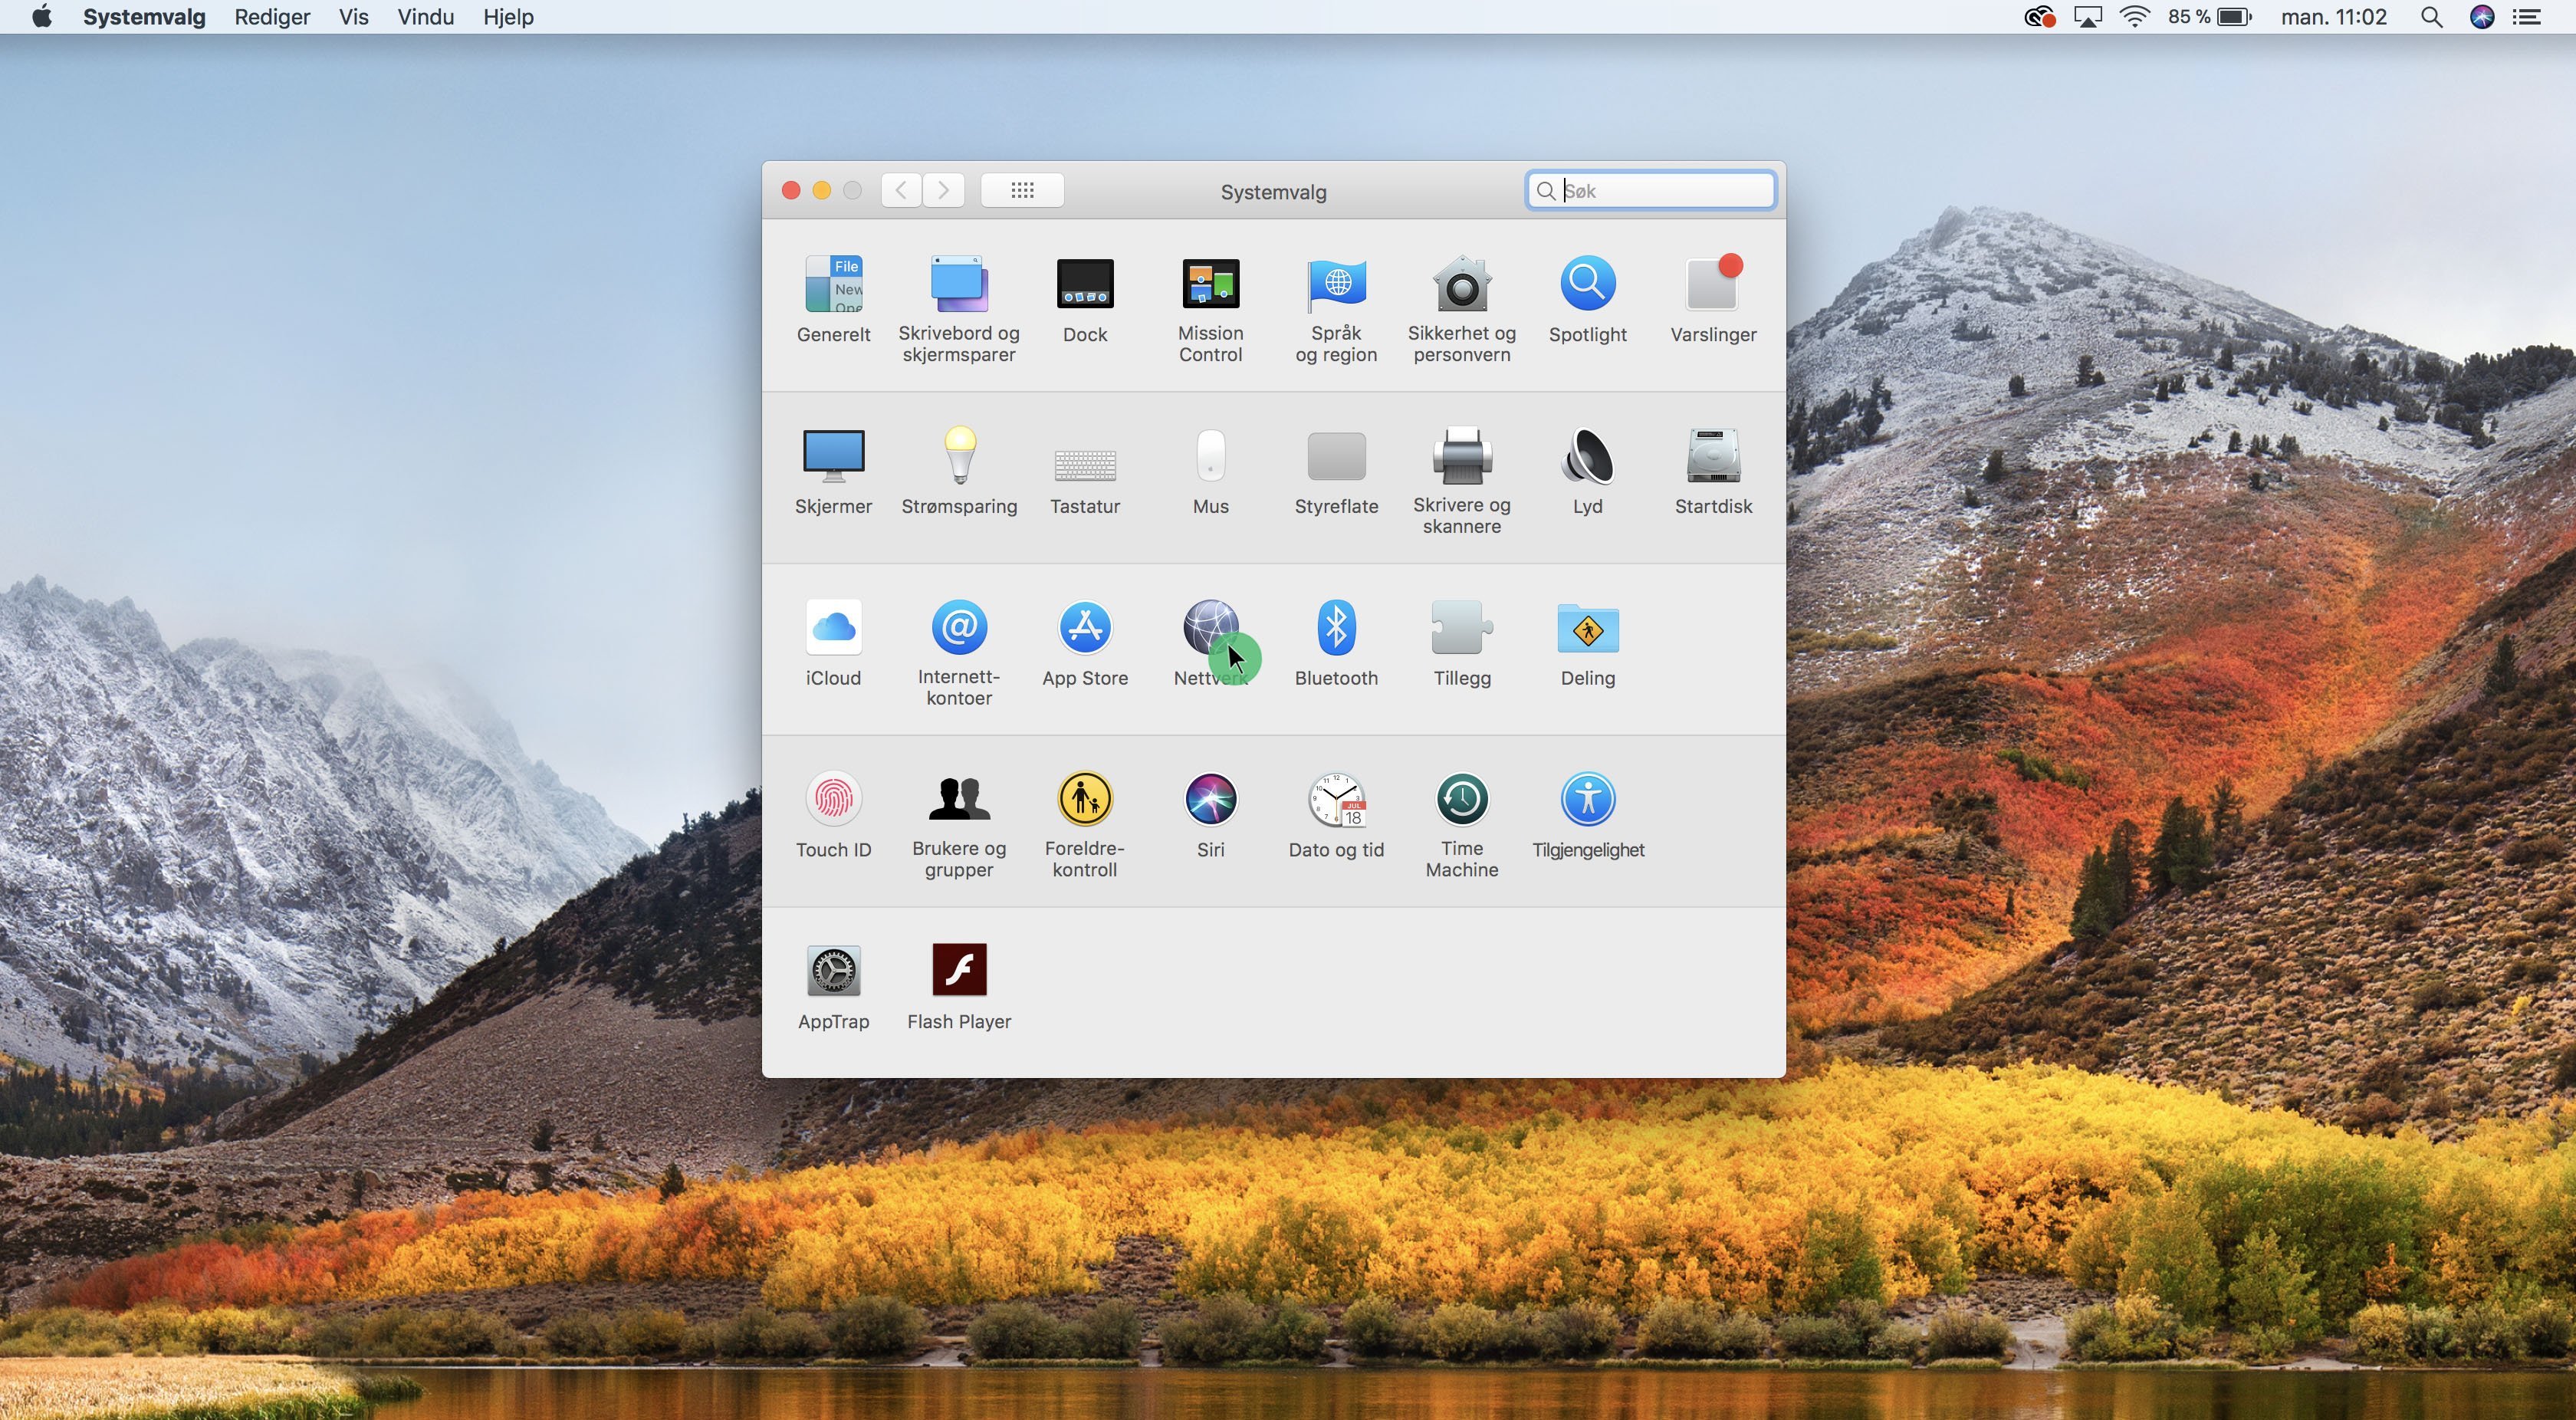Open the Rediger menu
2576x1420 pixels.
coord(272,17)
